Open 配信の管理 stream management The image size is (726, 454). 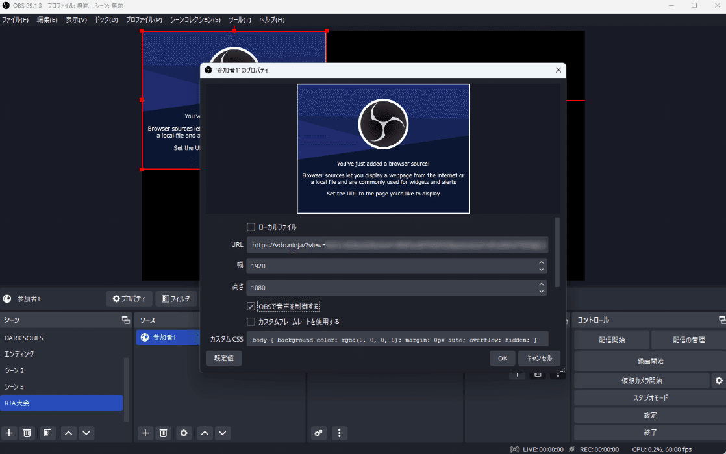(688, 340)
